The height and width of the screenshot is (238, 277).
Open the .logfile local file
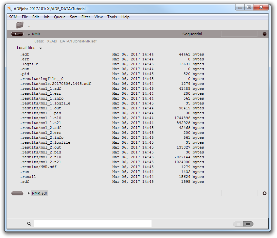pos(29,64)
